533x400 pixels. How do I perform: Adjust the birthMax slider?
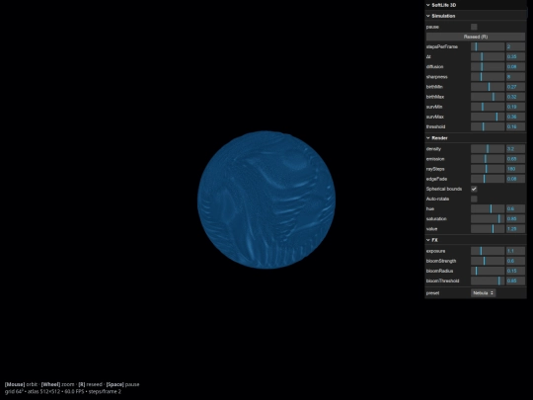point(488,97)
